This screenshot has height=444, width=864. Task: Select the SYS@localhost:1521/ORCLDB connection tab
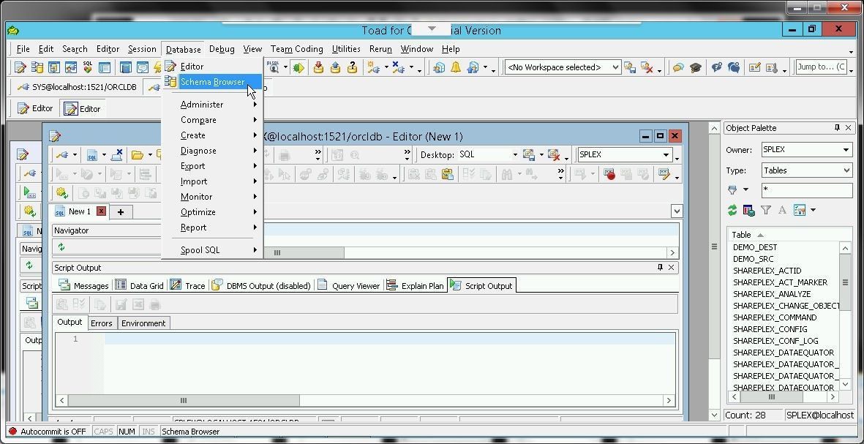77,87
